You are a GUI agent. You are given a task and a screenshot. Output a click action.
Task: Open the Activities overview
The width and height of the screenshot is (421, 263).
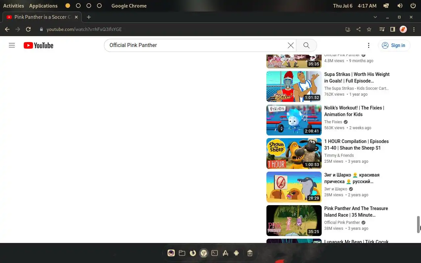pyautogui.click(x=13, y=6)
